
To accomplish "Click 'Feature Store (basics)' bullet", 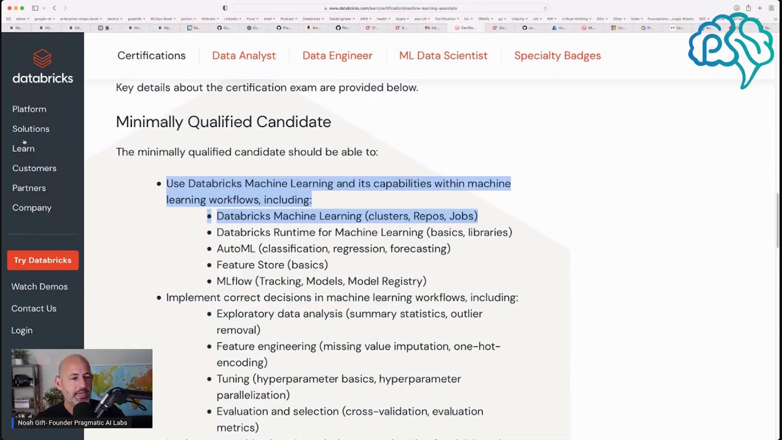I will [272, 265].
